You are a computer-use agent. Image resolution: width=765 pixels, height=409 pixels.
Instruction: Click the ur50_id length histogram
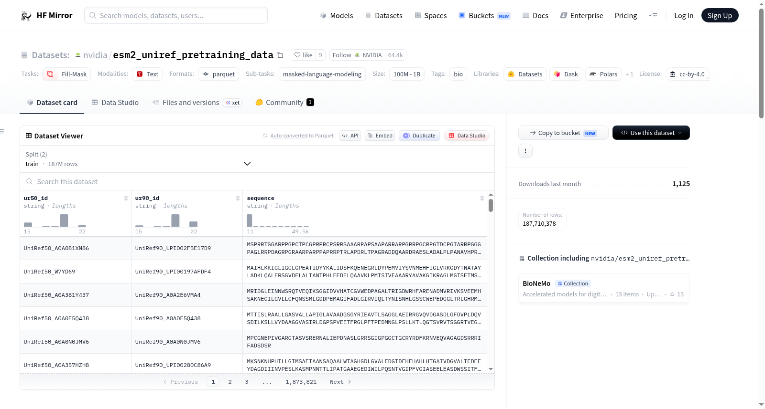coord(55,220)
